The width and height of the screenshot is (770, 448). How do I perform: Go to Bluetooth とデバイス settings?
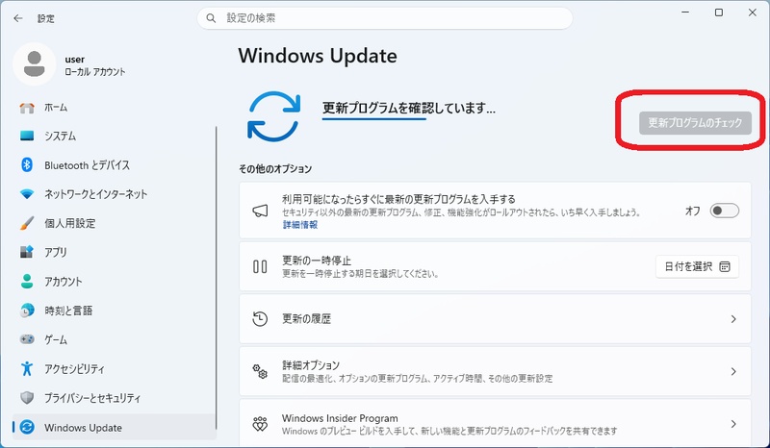(114, 164)
